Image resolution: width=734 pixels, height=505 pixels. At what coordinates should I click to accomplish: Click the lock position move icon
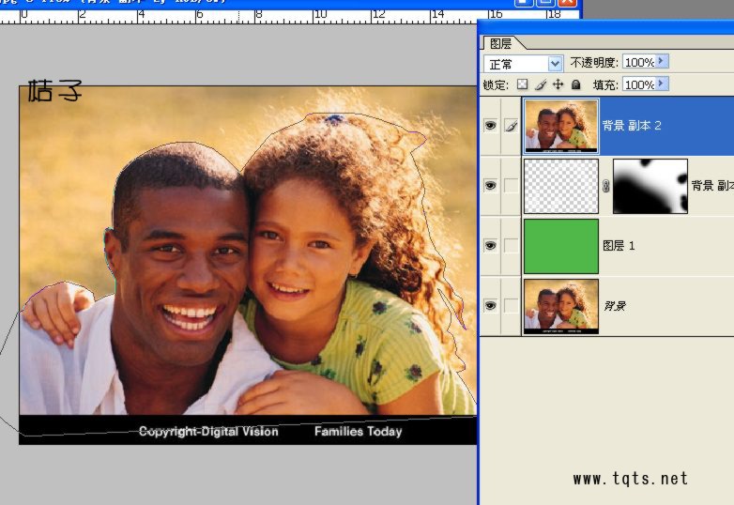click(x=558, y=84)
